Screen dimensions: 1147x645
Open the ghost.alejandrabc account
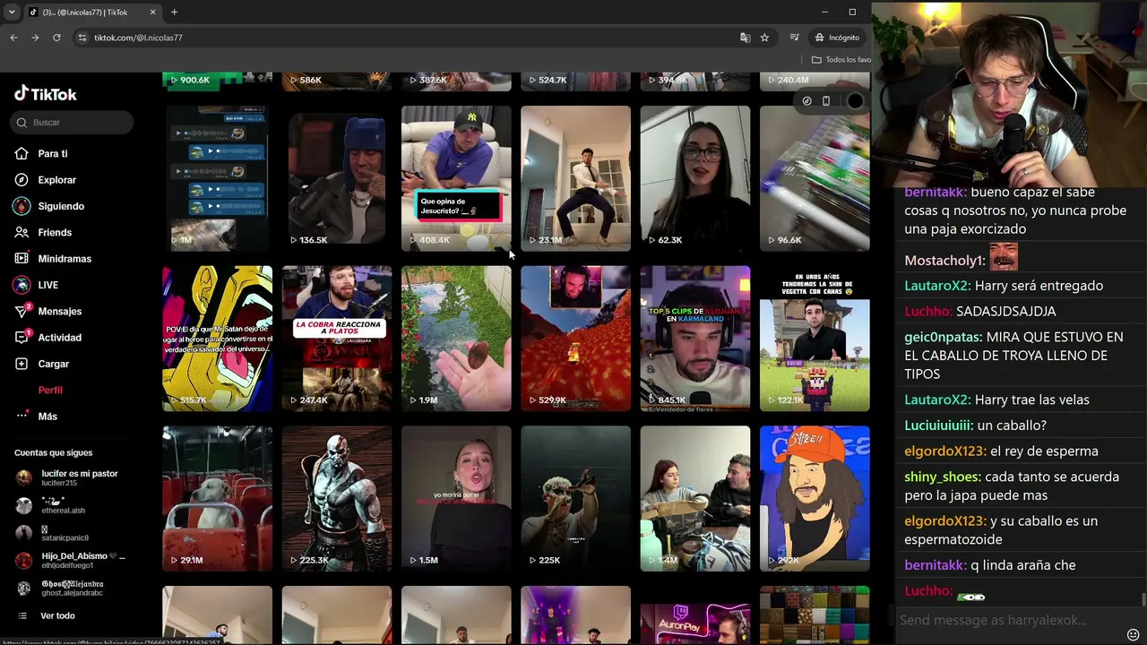point(63,589)
